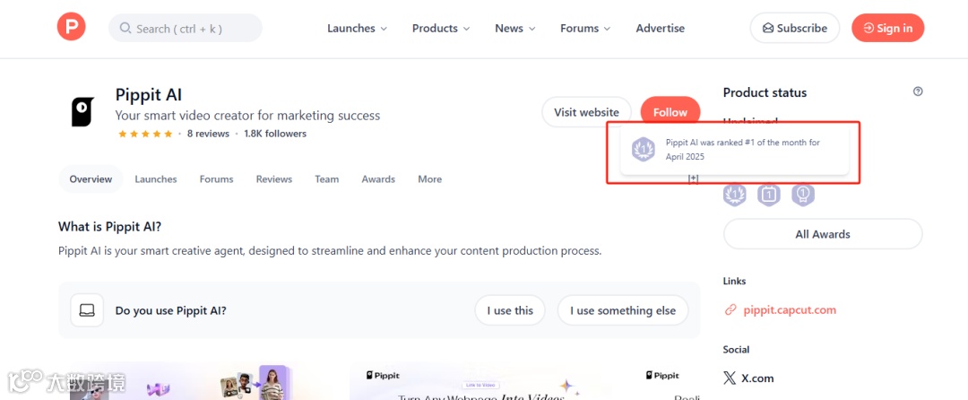968x400 pixels.
Task: Click the ribbon medal award badge
Action: pos(802,194)
